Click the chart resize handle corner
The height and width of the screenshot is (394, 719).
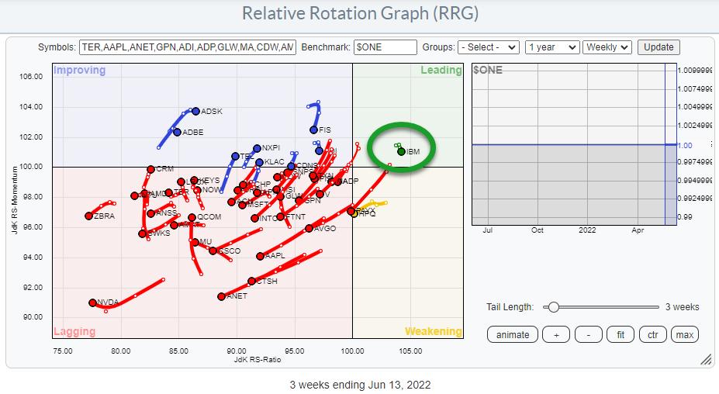[x=706, y=360]
